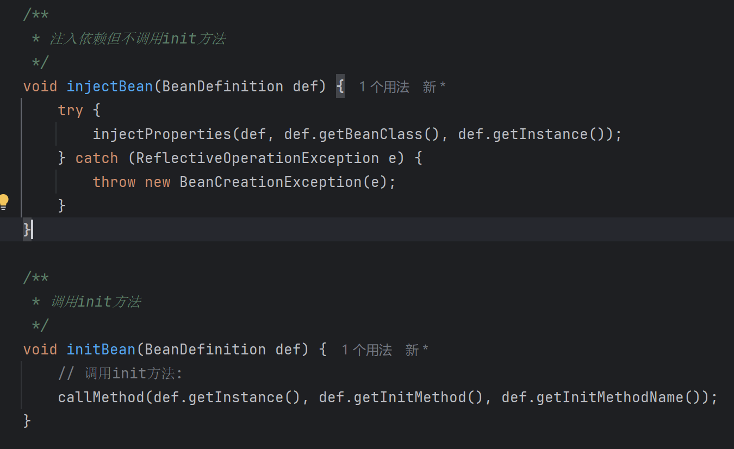
Task: Click the initBean method name
Action: point(101,350)
